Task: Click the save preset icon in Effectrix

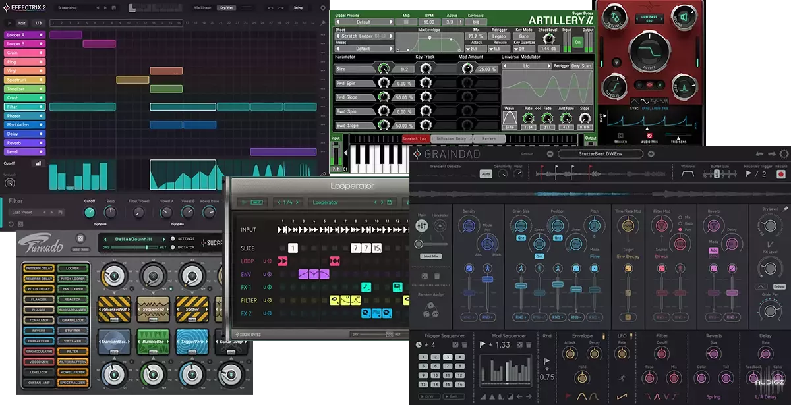Action: coord(115,7)
